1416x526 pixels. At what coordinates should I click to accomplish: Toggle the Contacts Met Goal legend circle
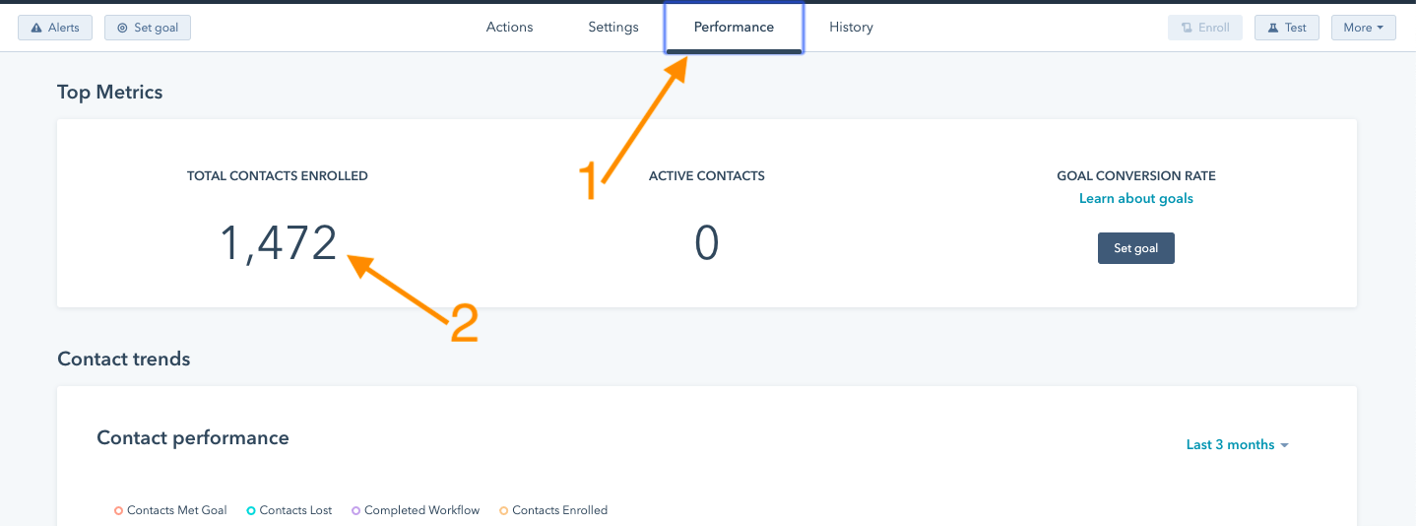(118, 510)
